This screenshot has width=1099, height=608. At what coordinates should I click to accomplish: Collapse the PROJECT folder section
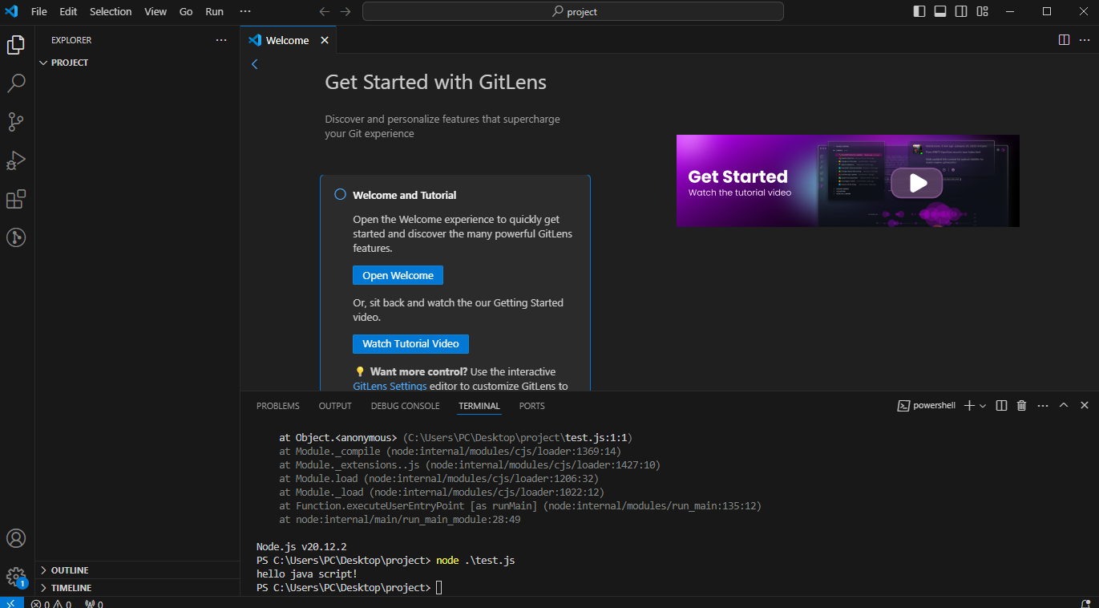(138, 63)
